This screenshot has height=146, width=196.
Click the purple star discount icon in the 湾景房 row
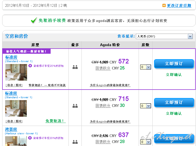[30, 138]
